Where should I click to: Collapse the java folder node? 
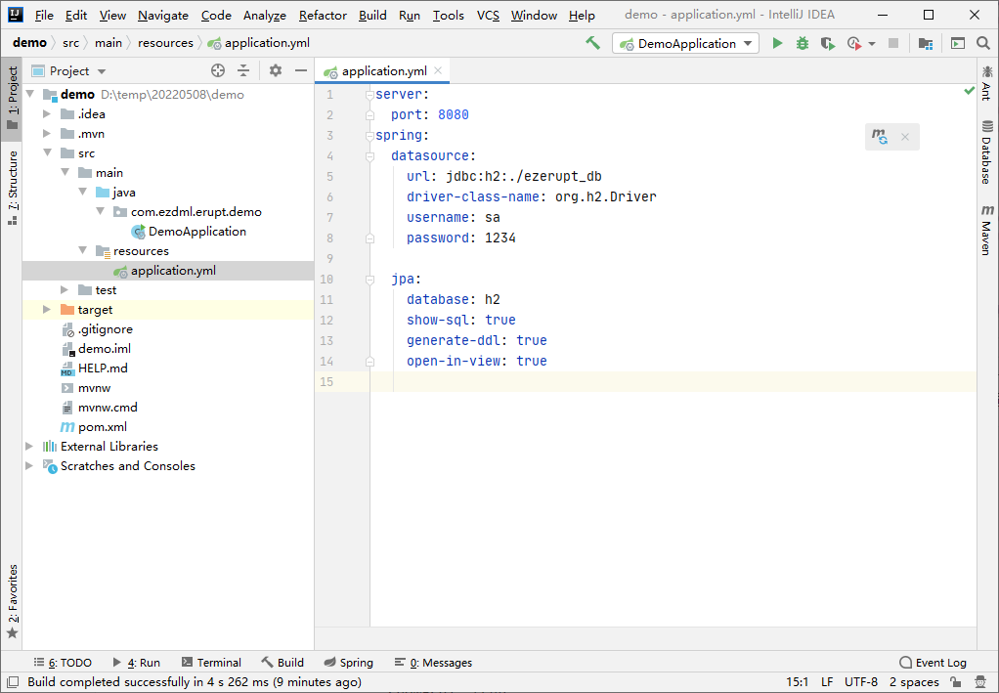point(82,192)
